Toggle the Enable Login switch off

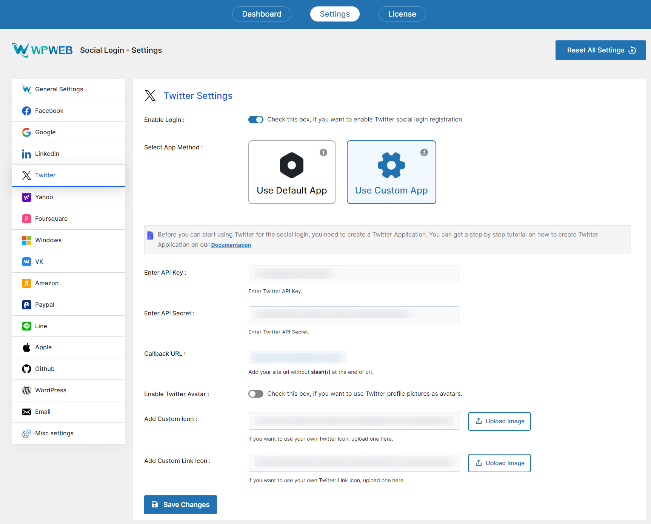256,120
